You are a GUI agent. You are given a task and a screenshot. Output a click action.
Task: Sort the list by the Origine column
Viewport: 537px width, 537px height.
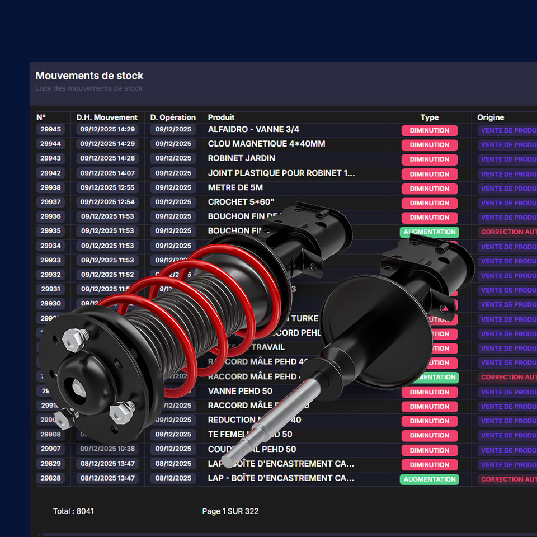pos(491,117)
